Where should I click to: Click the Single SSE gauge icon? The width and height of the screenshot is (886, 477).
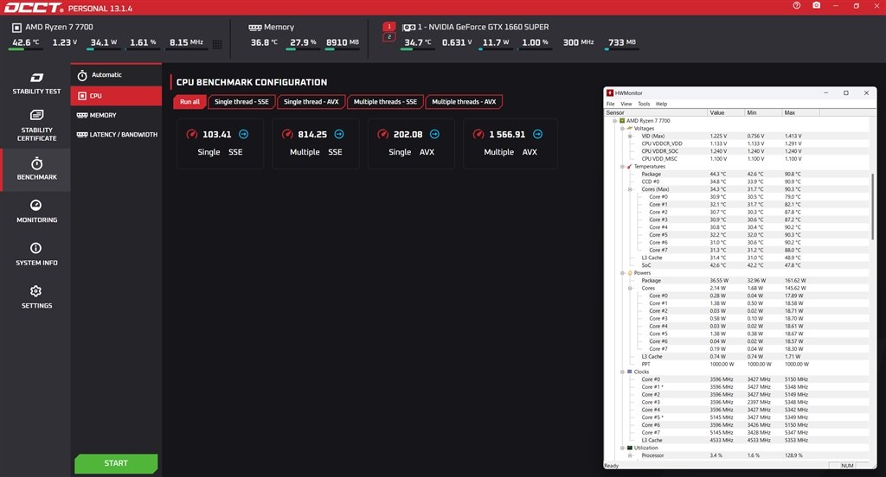tap(192, 134)
